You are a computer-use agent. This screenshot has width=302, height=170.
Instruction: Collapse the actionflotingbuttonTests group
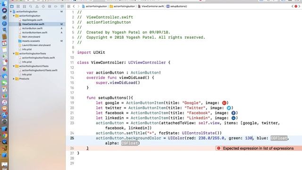point(14,53)
